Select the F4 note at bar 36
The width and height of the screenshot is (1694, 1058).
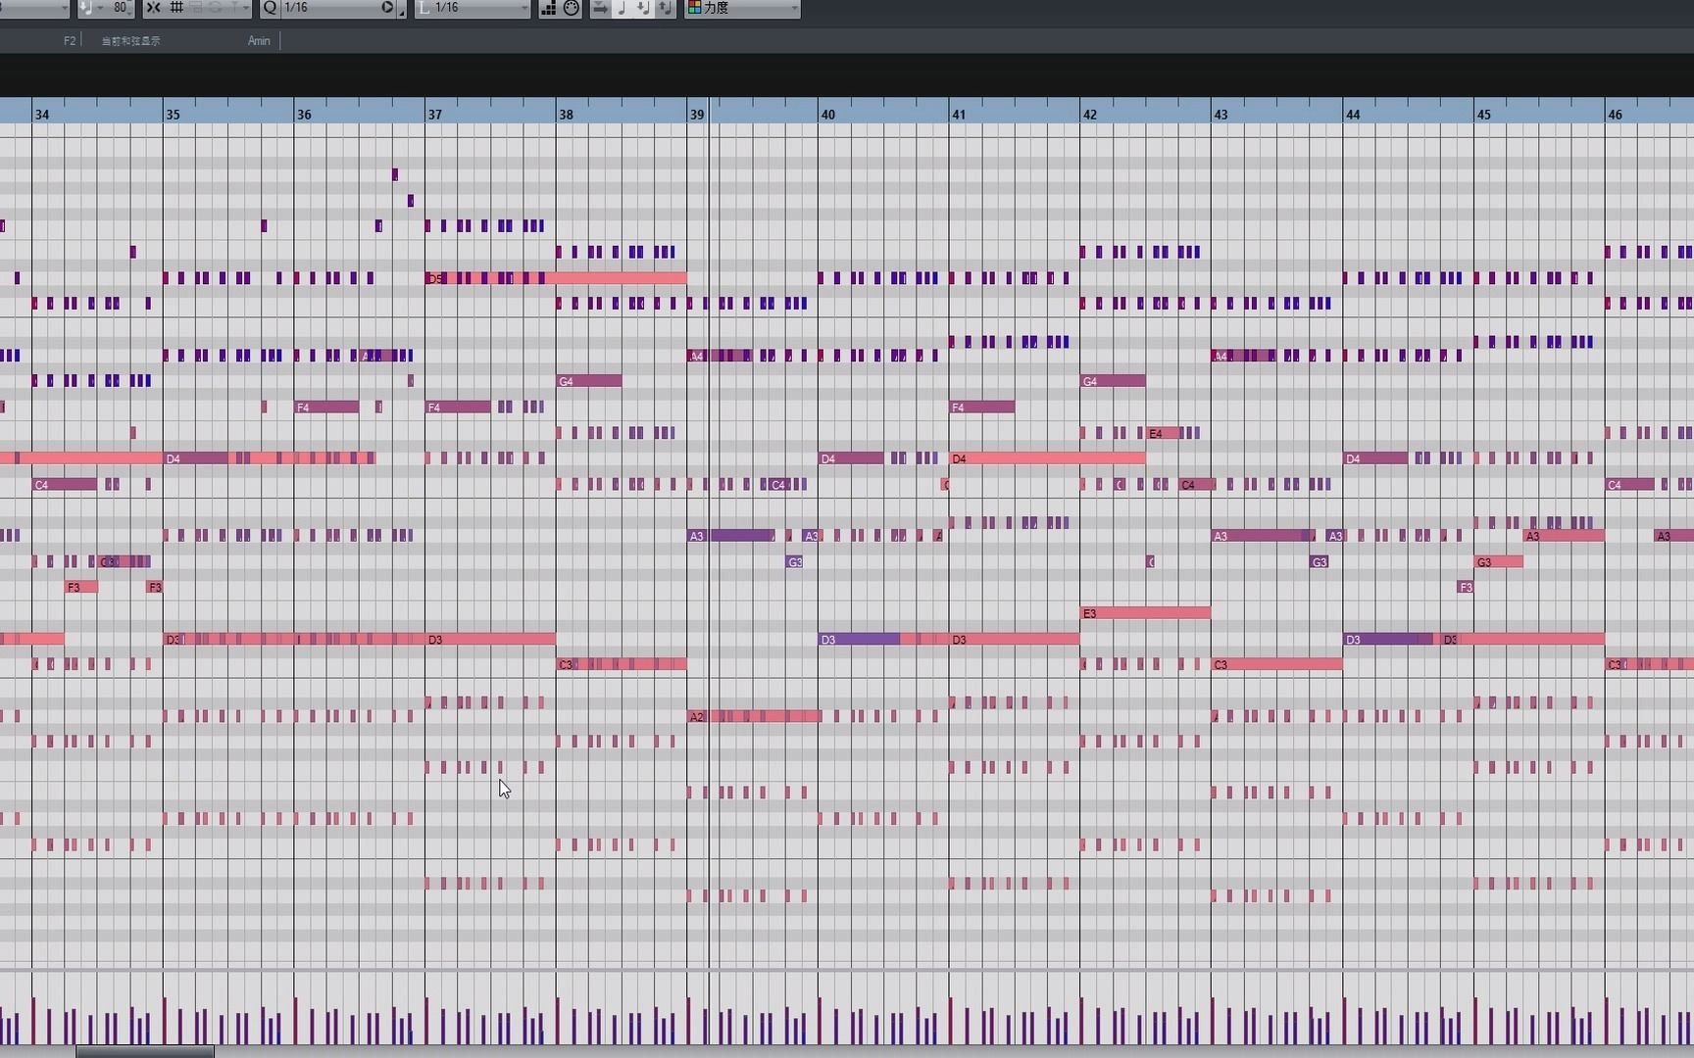326,407
